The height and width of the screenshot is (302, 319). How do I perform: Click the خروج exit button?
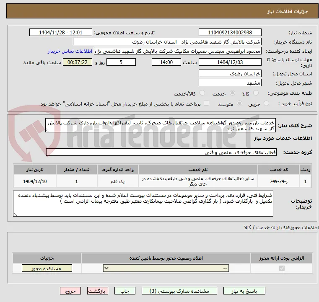click(70, 291)
